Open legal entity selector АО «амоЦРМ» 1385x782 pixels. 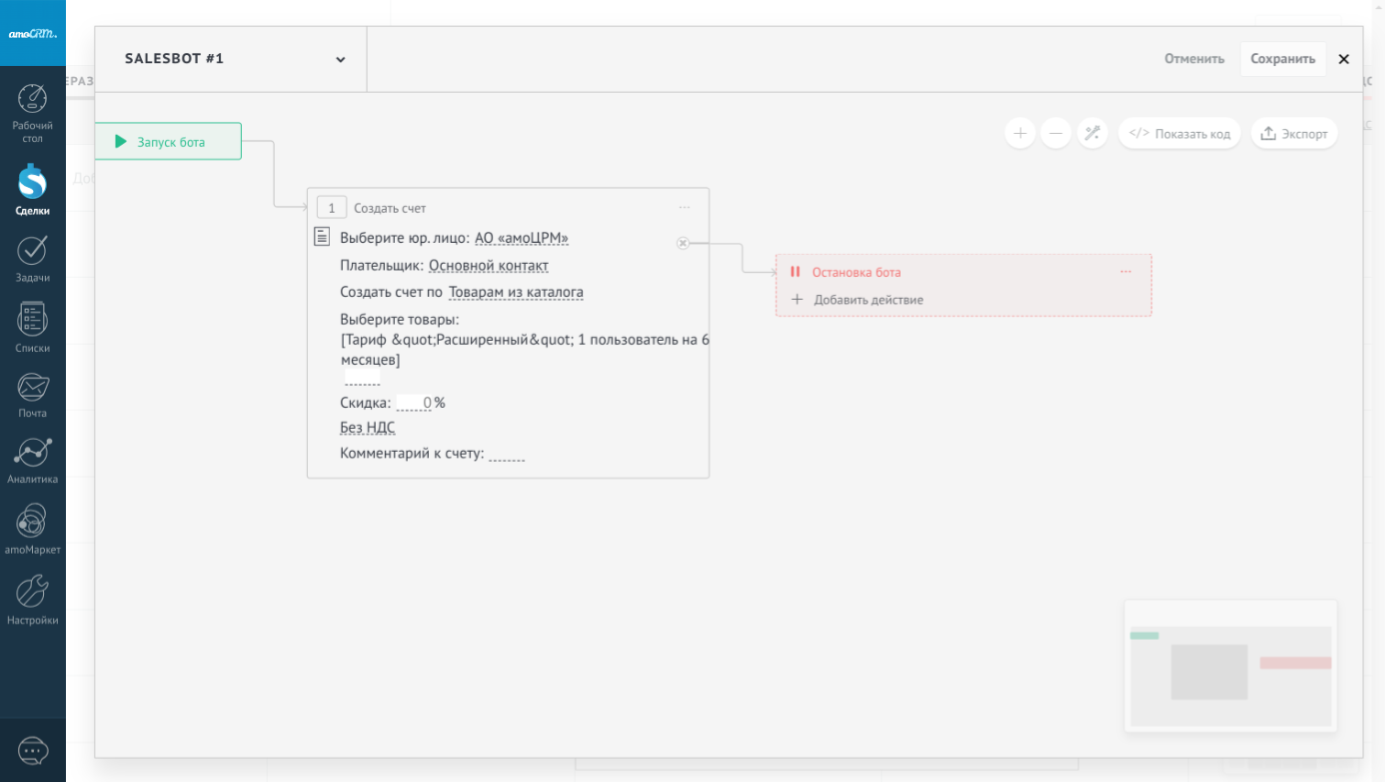tap(521, 238)
